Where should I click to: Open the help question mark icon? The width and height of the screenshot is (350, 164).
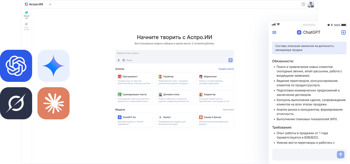(x=303, y=4)
